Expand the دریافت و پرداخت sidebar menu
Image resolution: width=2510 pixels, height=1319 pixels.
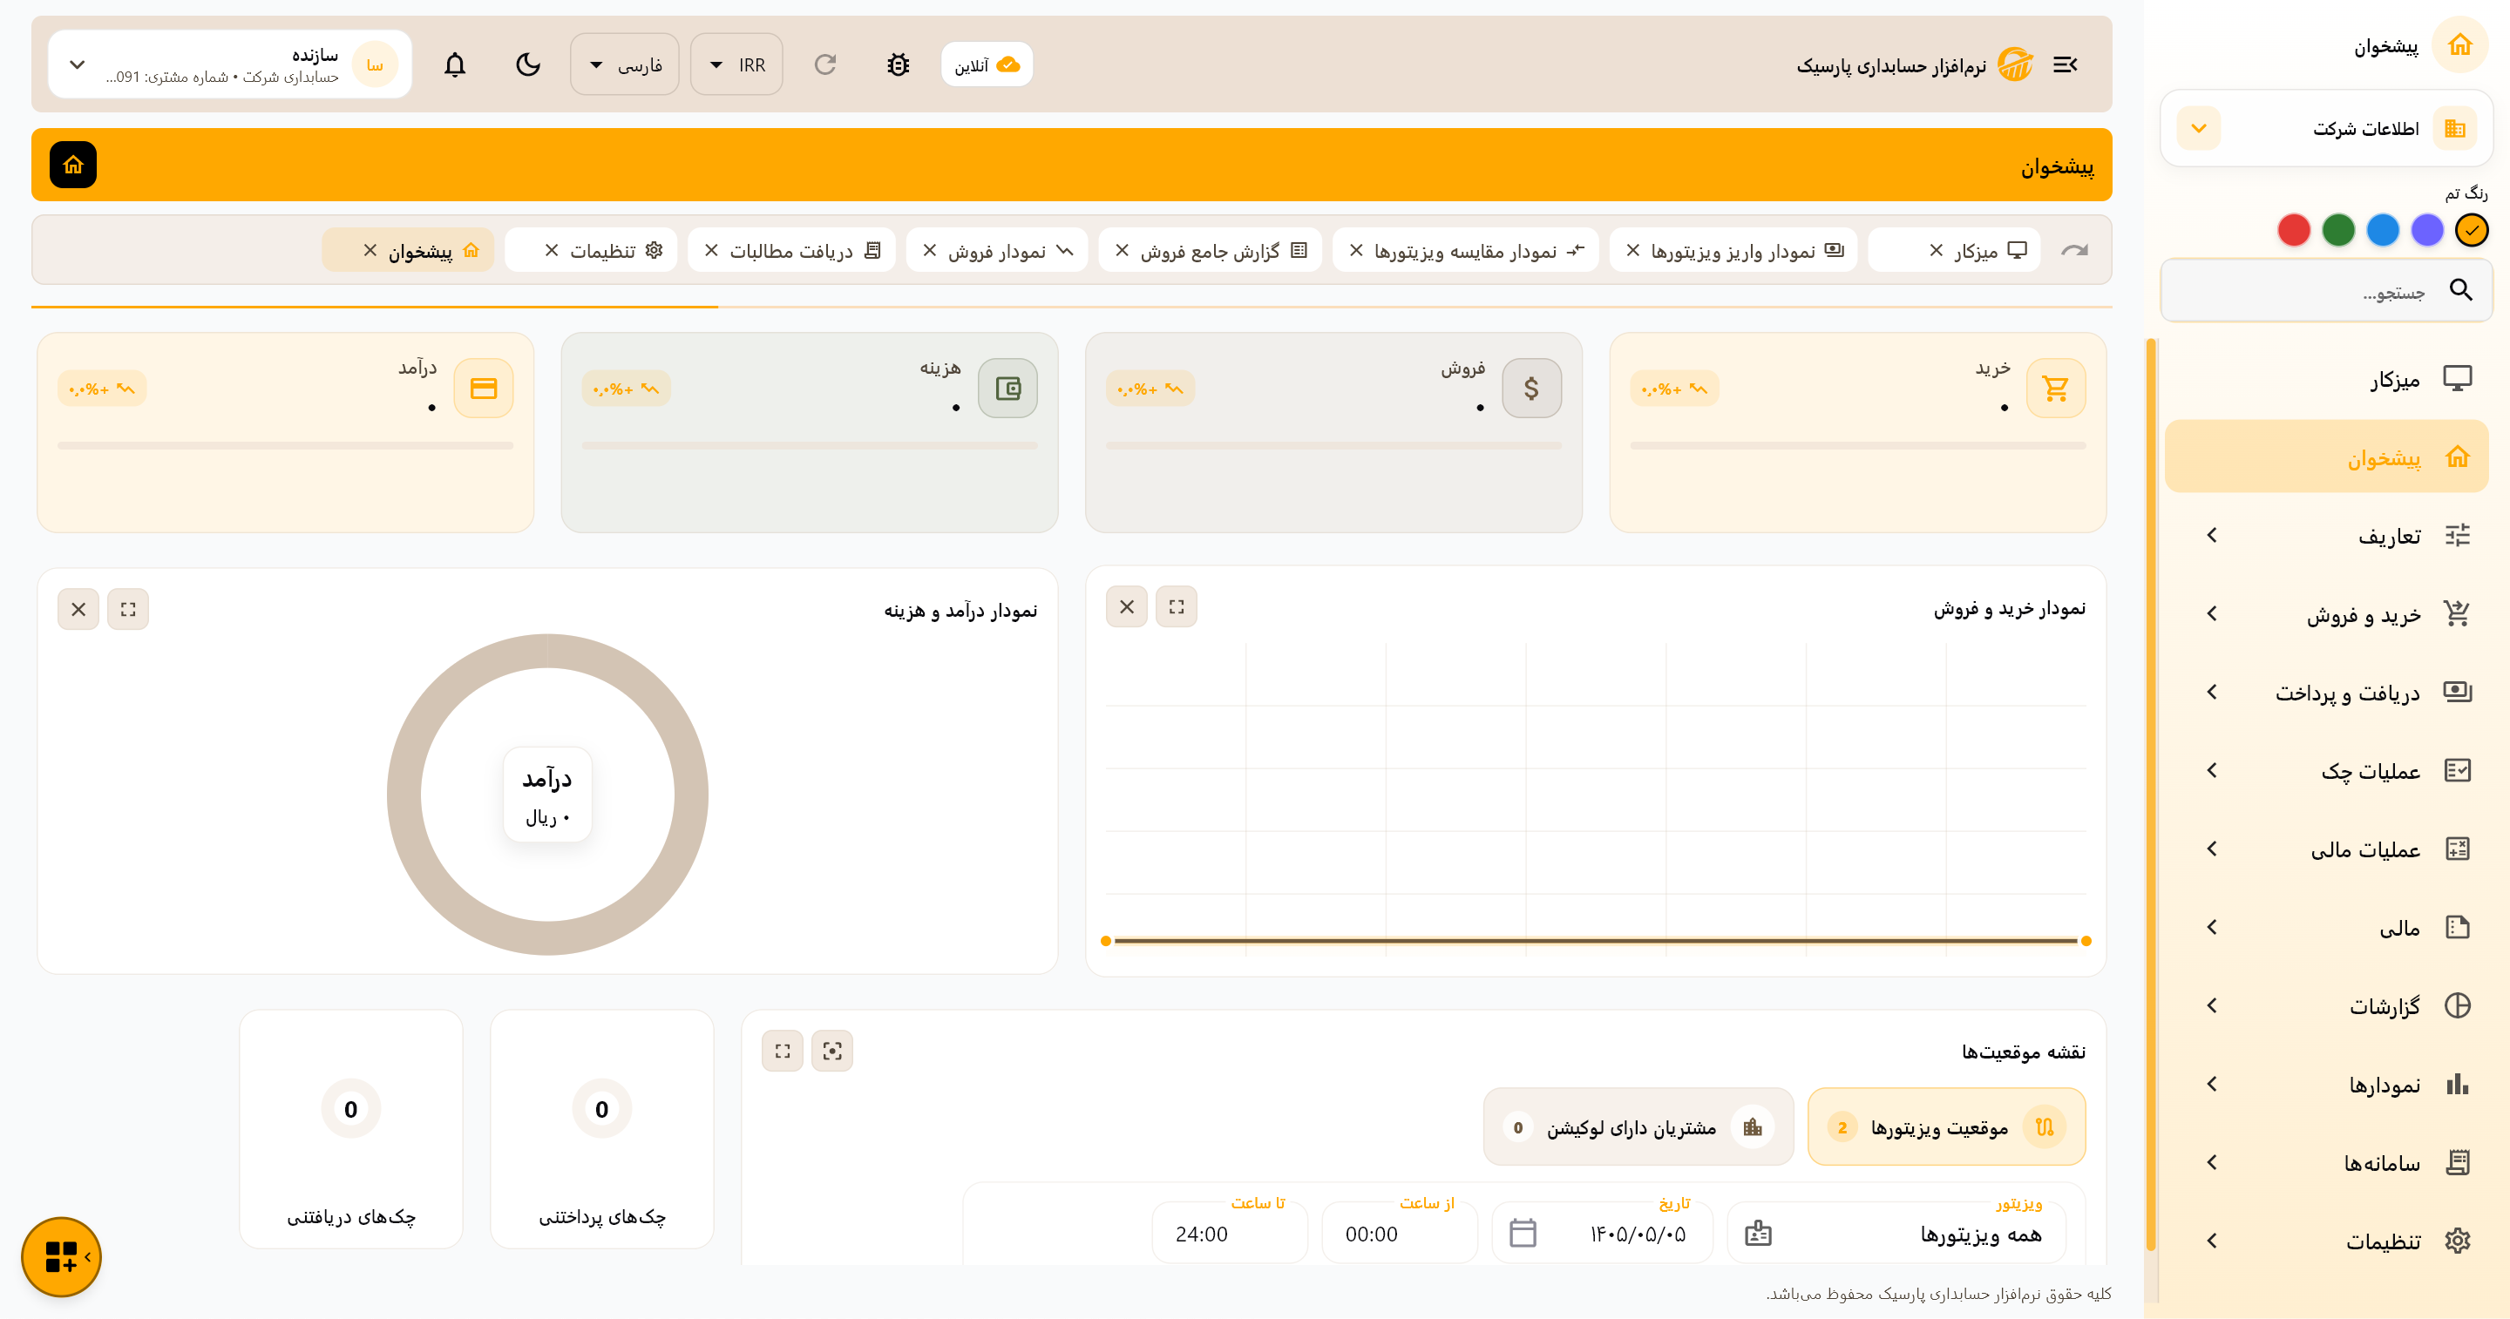point(2325,692)
